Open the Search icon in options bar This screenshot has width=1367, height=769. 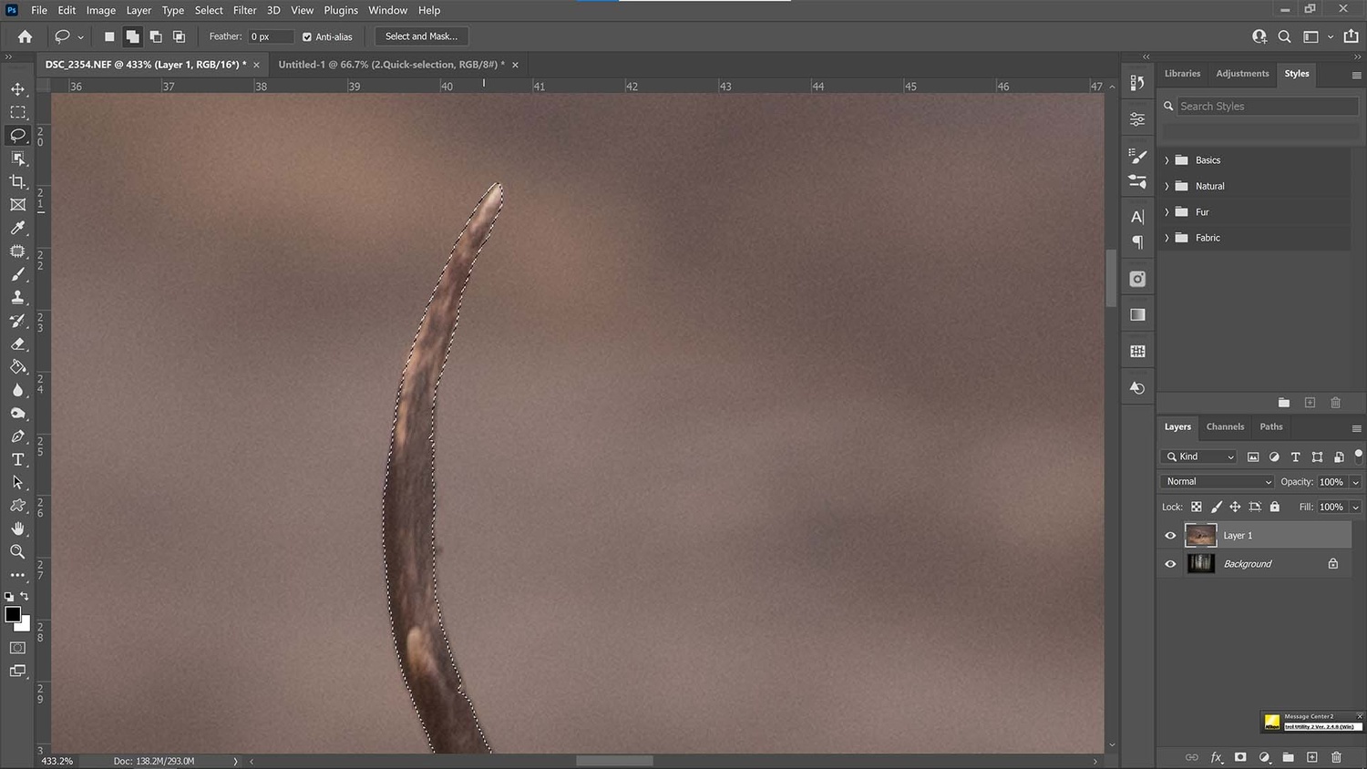(1284, 36)
